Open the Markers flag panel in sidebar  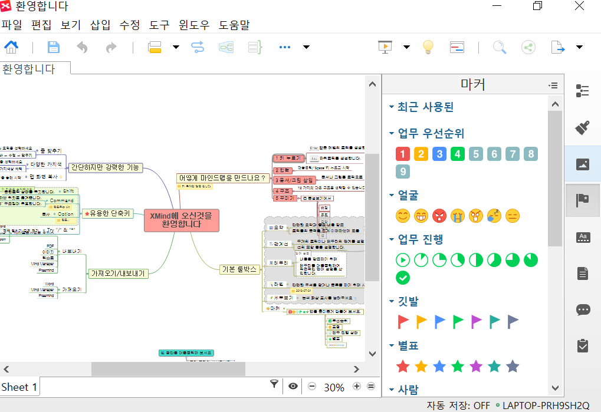583,200
